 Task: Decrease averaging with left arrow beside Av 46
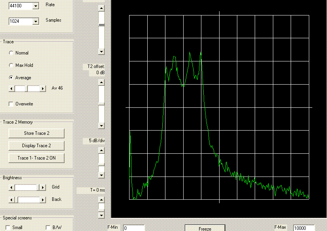[x=12, y=88]
